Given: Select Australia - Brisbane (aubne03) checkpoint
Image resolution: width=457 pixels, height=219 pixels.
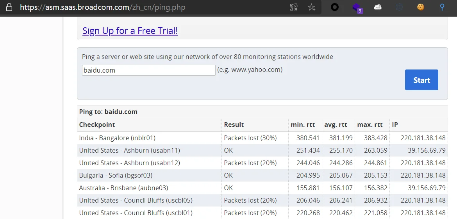Looking at the screenshot, I should 123,188.
